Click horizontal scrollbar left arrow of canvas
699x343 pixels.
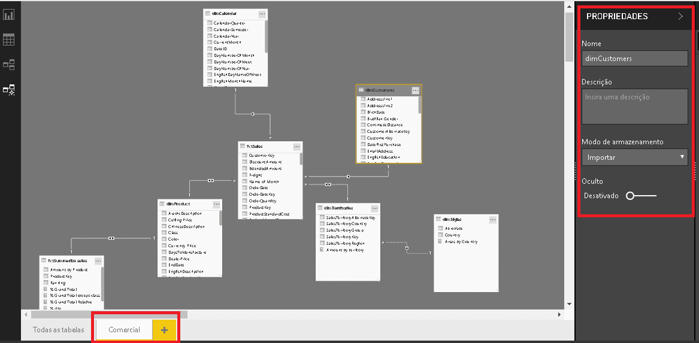[26, 314]
